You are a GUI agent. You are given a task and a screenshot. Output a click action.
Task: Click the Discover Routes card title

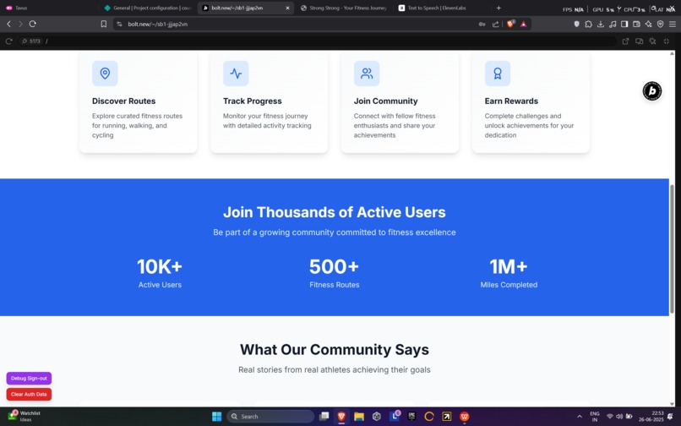coord(123,101)
